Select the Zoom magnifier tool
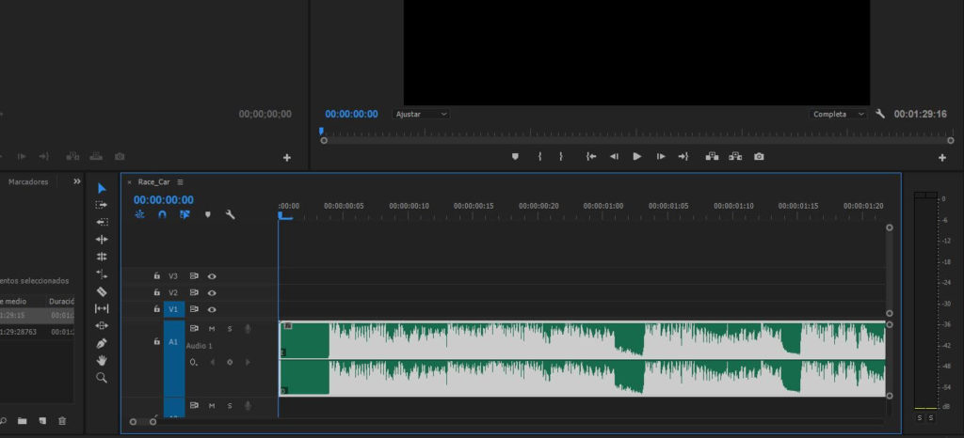This screenshot has width=964, height=438. click(102, 378)
